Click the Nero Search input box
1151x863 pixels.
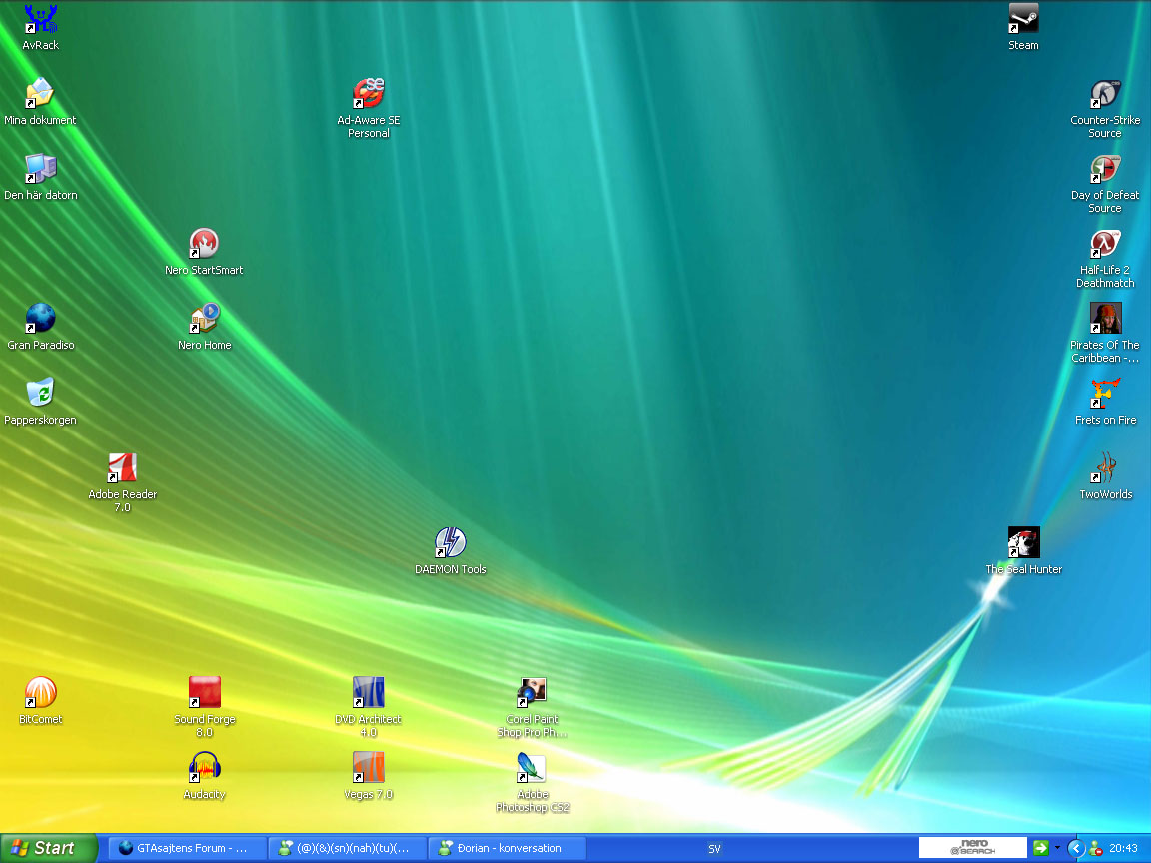click(972, 848)
